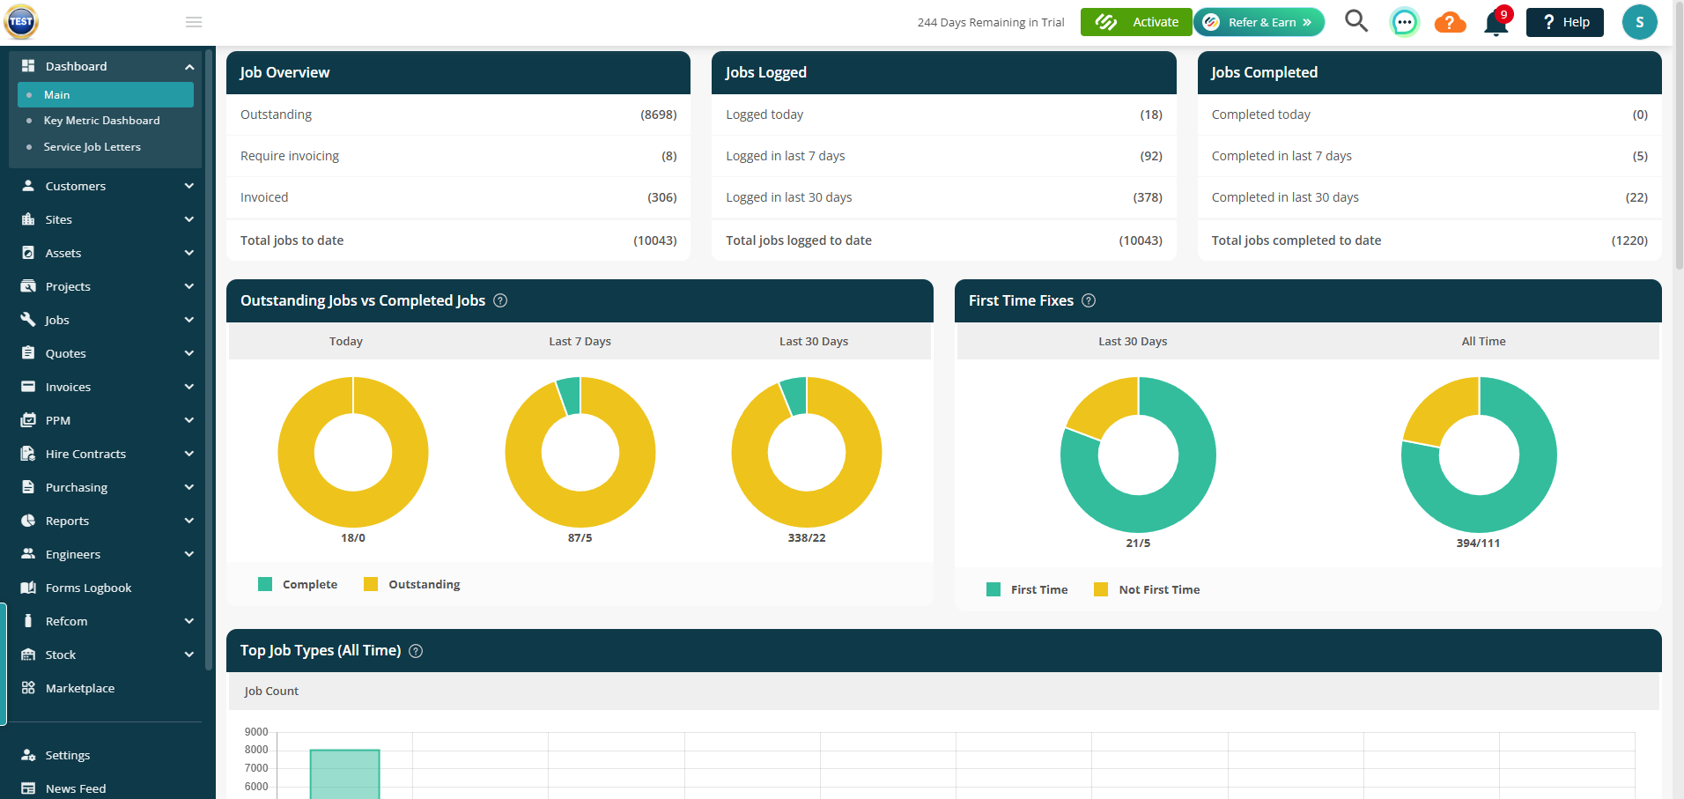This screenshot has height=799, width=1684.
Task: Click Logged in last 7 days row
Action: click(x=944, y=156)
